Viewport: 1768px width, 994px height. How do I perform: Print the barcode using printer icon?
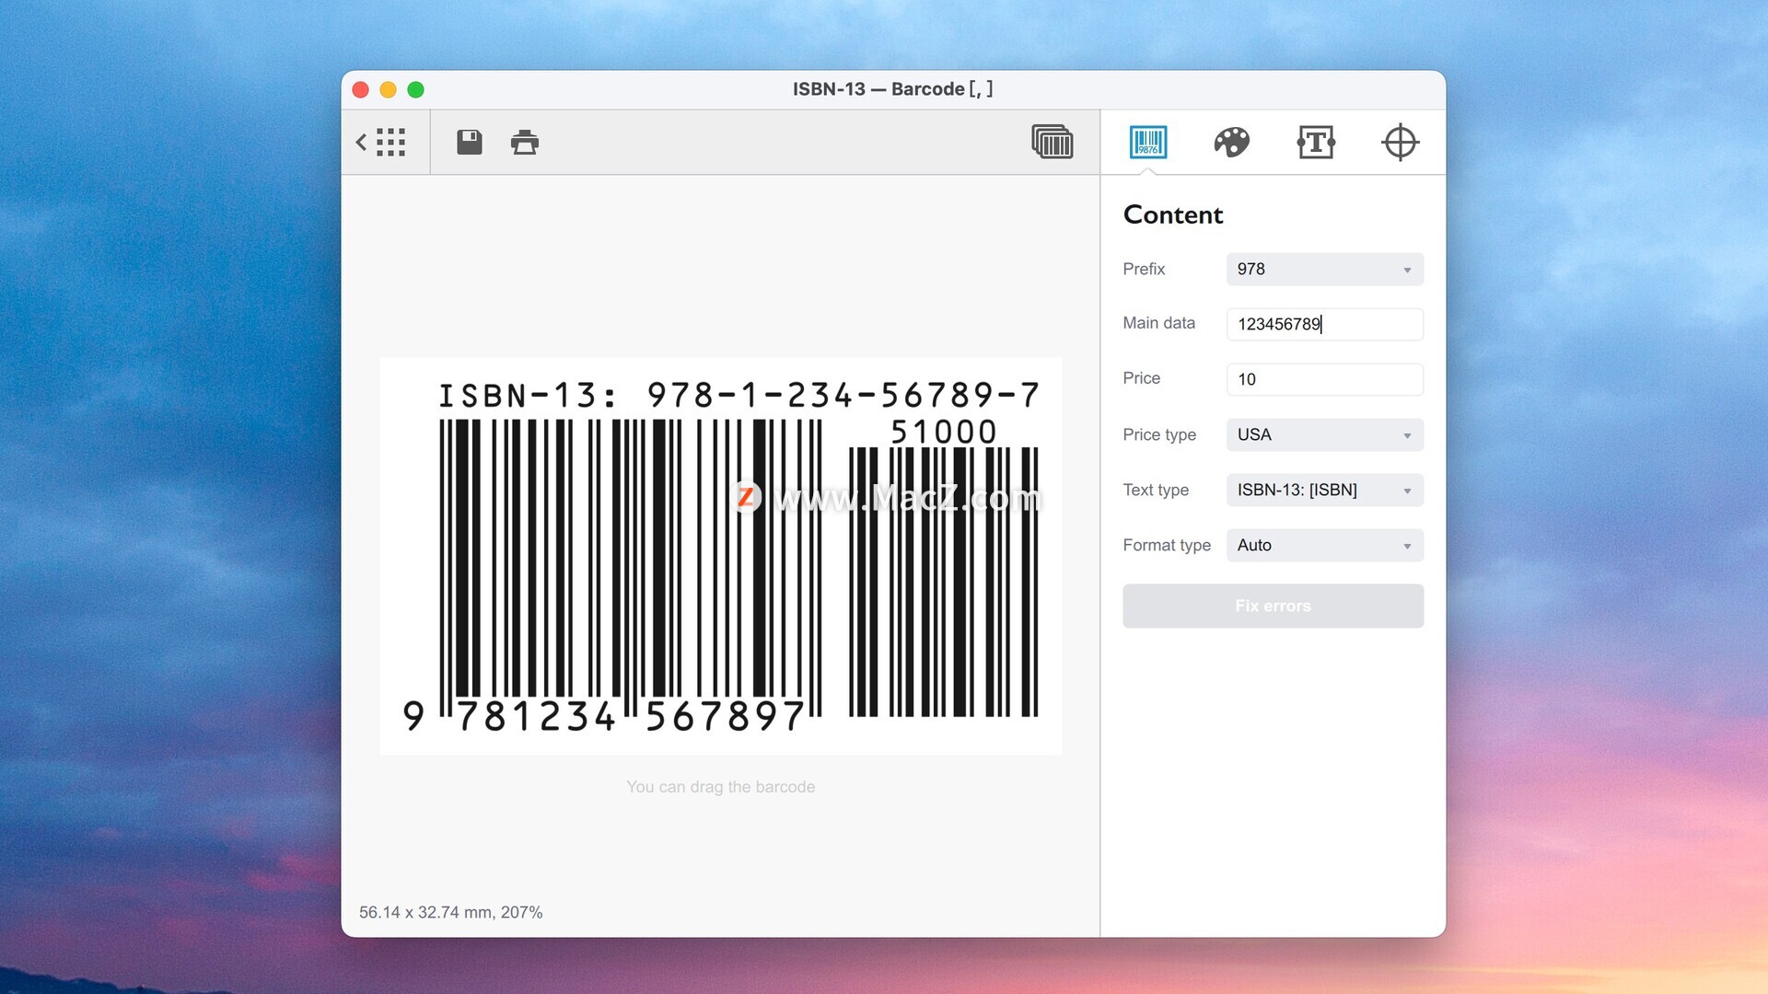525,143
